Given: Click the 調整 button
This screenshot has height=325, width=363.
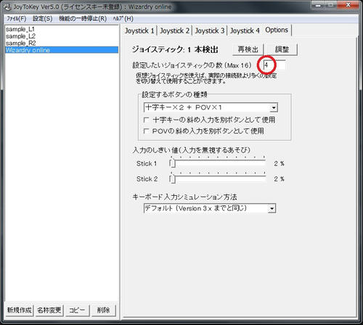Looking at the screenshot, I should click(x=282, y=49).
